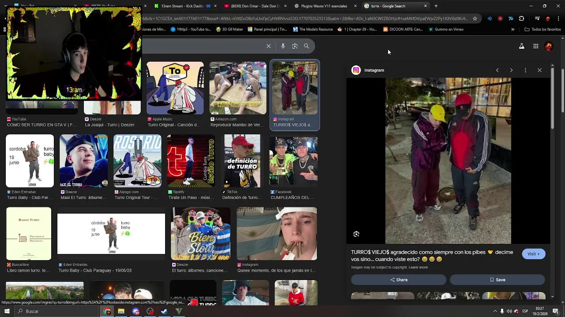
Task: Open Alpogo Turro Original Tour Rosario image
Action: click(x=137, y=161)
